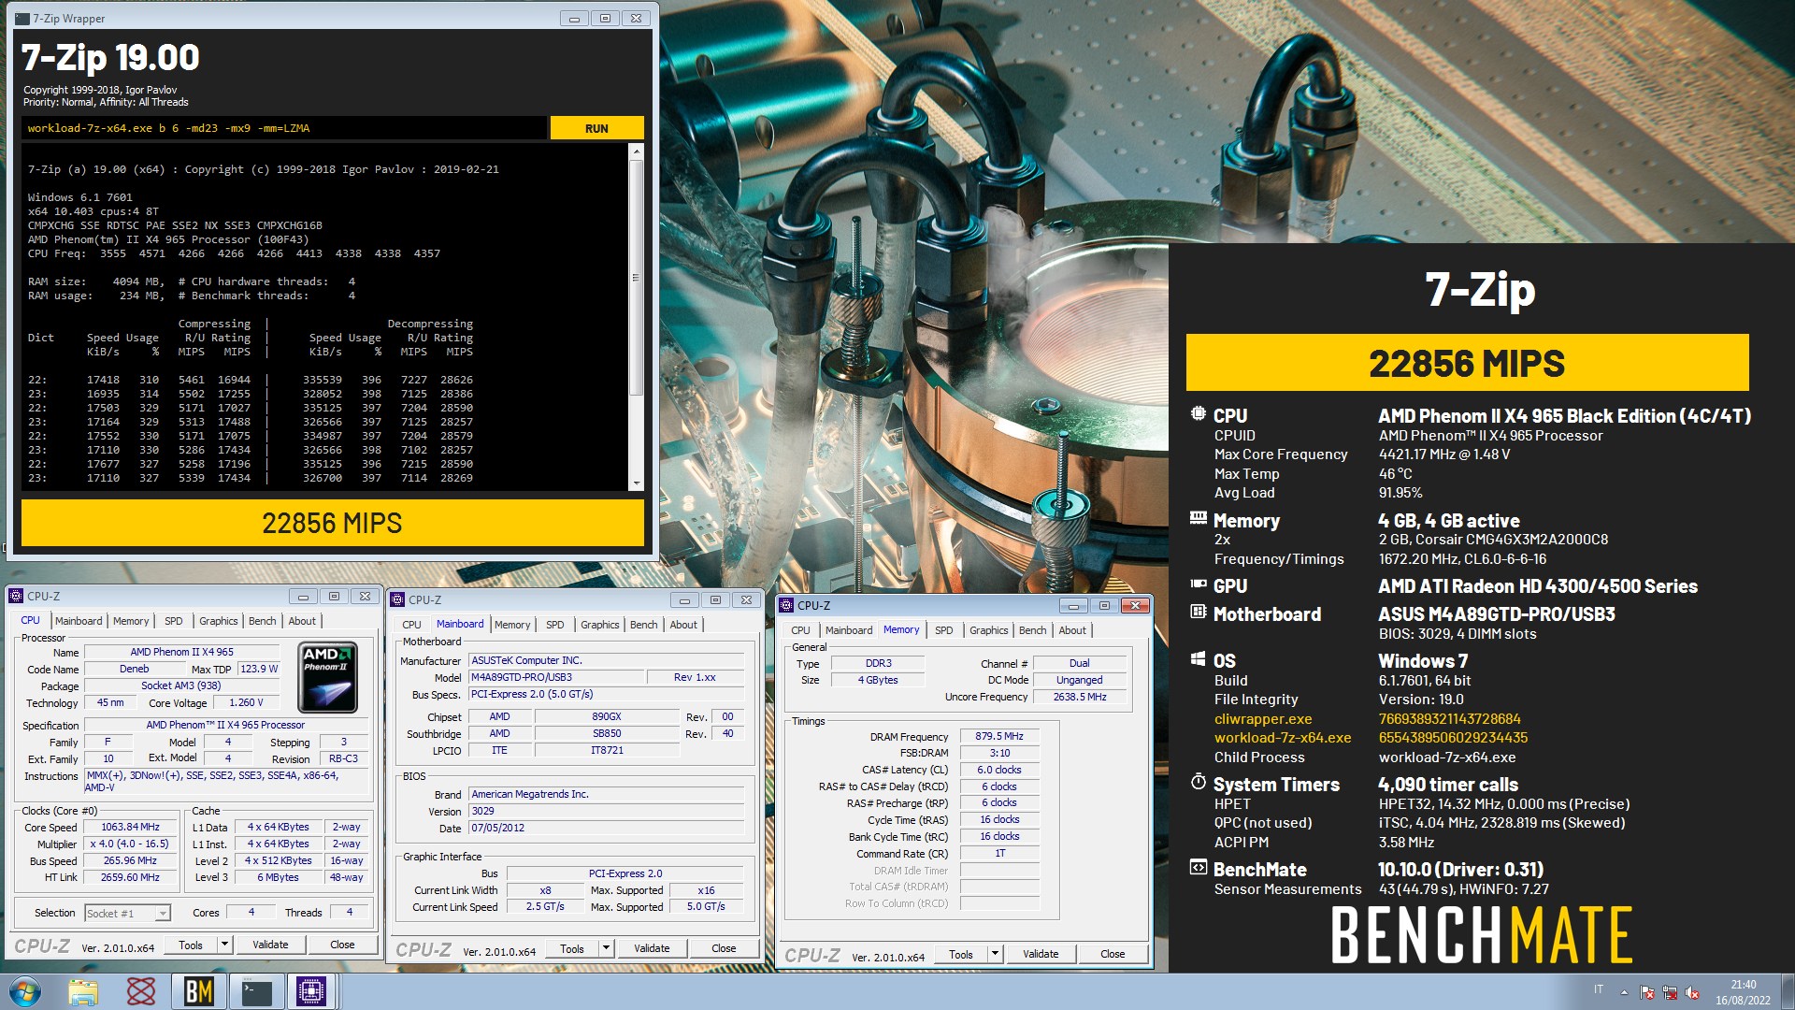The width and height of the screenshot is (1795, 1010).
Task: Open Mainboard tab in right CPU-Z window
Action: (x=849, y=630)
